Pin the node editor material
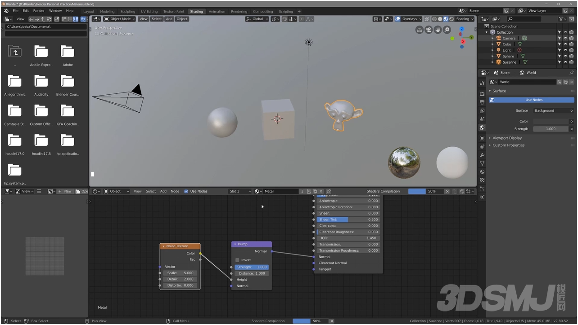578x325 pixels. 329,191
